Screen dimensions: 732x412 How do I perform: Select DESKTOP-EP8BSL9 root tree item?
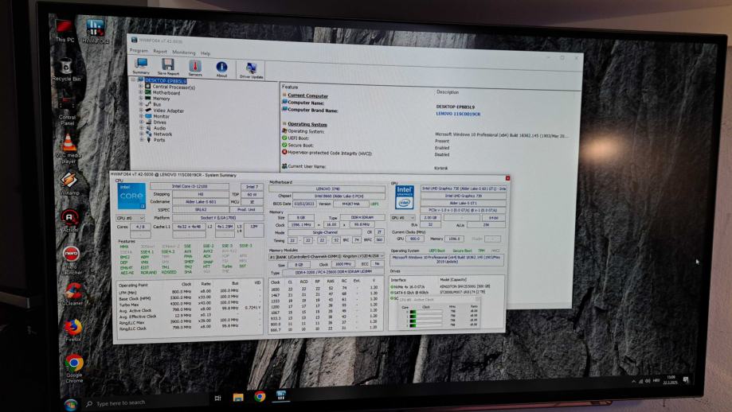pos(165,80)
